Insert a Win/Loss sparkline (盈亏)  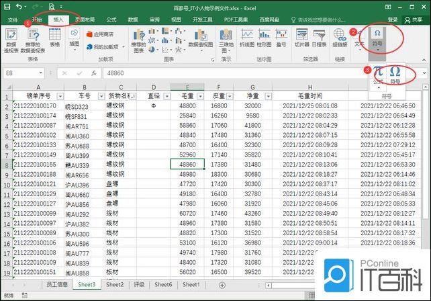pos(281,38)
